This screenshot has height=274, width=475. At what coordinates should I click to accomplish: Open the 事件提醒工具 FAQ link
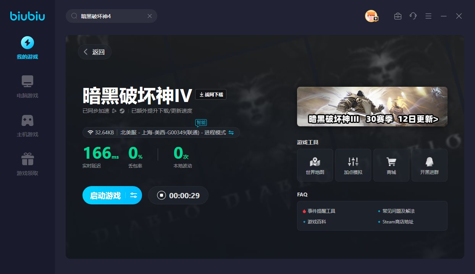pyautogui.click(x=322, y=211)
